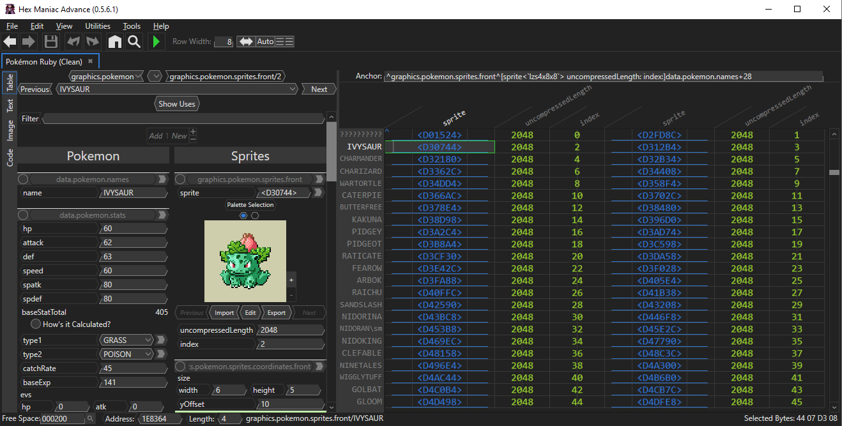Toggle Auto row width
Image resolution: width=842 pixels, height=426 pixels.
point(265,42)
